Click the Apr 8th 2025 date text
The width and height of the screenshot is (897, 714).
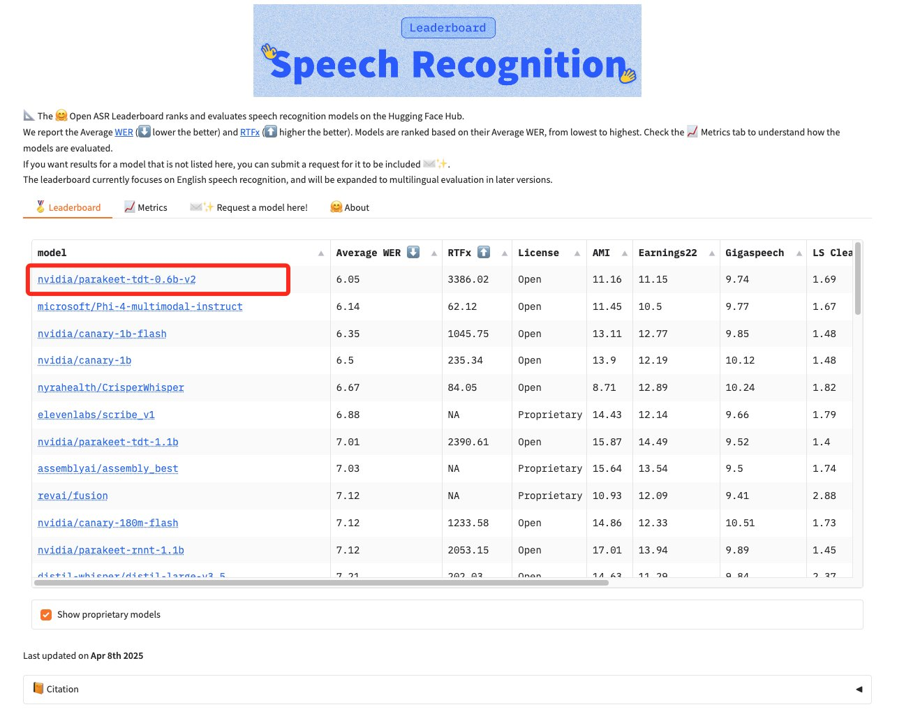[117, 655]
